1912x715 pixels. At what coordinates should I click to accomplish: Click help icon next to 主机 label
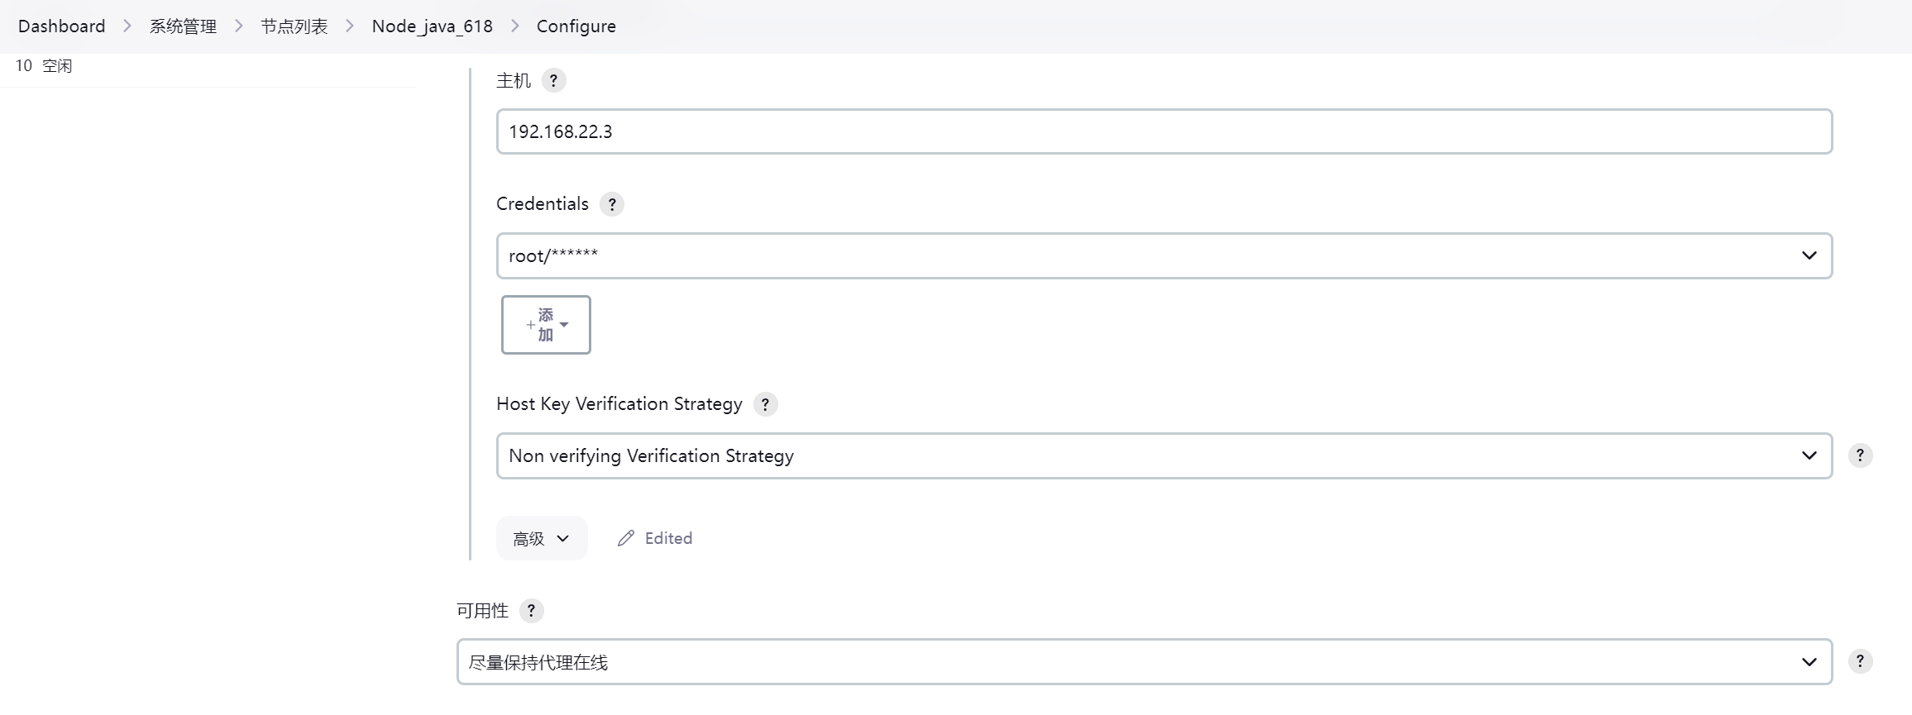point(553,81)
